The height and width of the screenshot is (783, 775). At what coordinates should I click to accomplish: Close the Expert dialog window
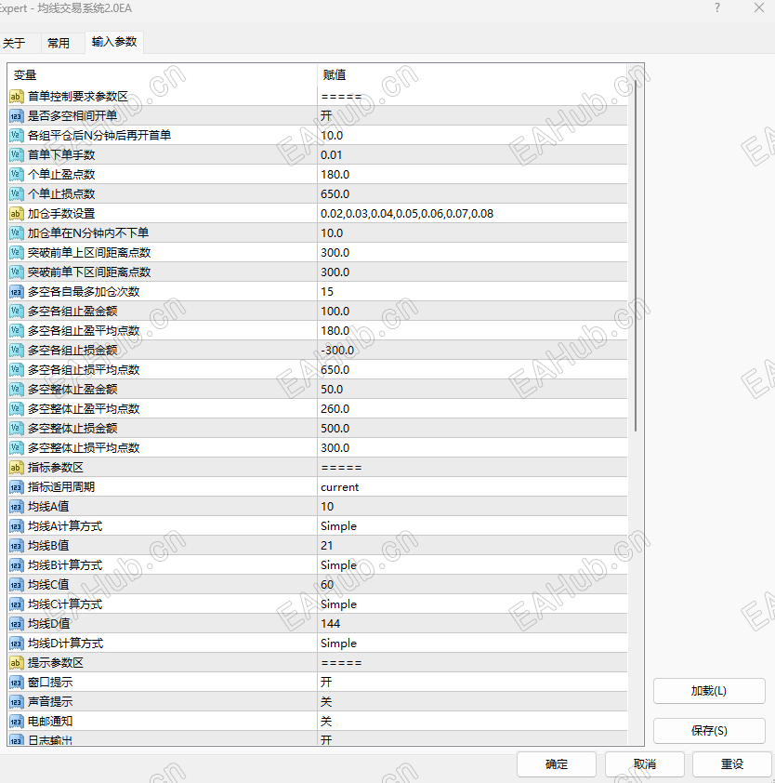pos(759,8)
